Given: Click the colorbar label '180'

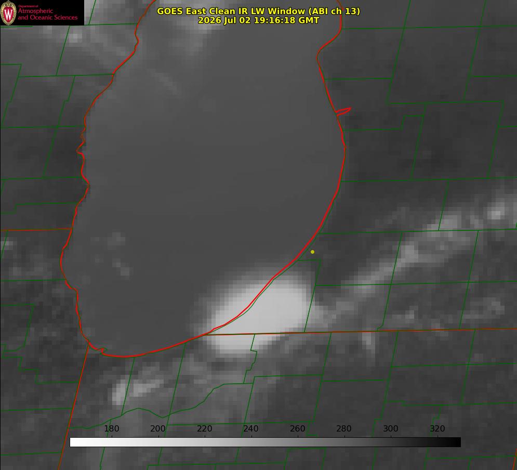Looking at the screenshot, I should (111, 428).
